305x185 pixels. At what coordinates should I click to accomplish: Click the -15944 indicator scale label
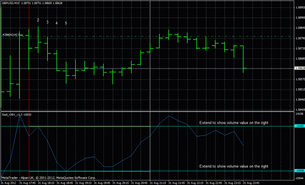[x=300, y=178]
